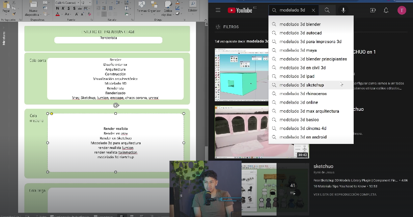Open YouTube notifications bell

coord(386,10)
